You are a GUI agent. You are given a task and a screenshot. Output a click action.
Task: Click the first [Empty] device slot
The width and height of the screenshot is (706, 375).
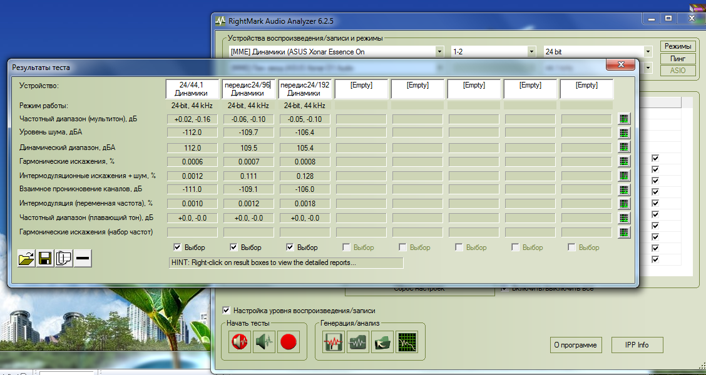(x=362, y=89)
